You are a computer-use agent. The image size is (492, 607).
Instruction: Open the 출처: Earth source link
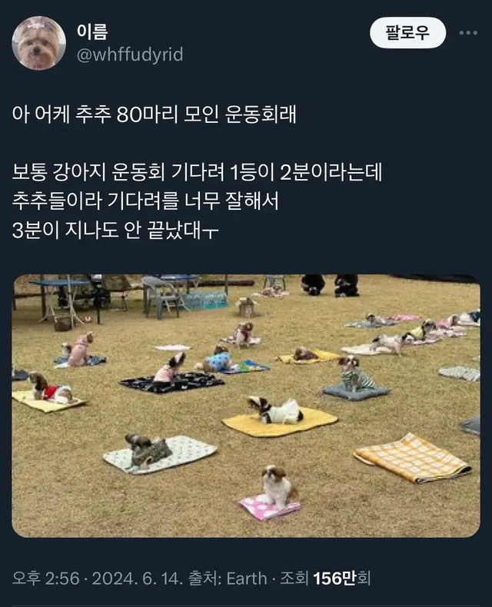(x=228, y=579)
